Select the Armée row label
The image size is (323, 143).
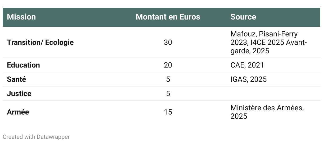click(x=18, y=112)
